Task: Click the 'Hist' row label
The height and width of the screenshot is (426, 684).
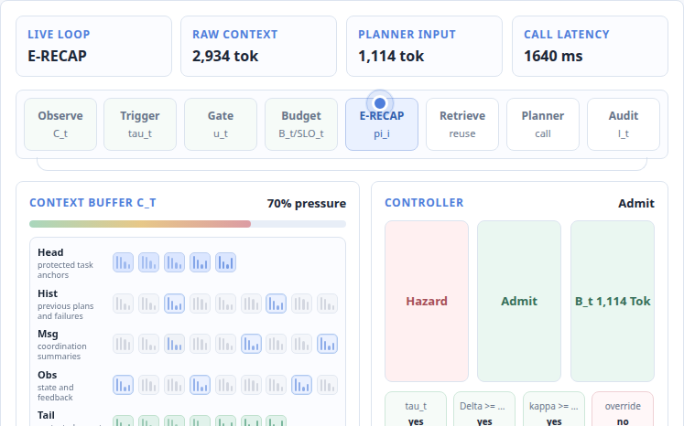Action: [48, 293]
